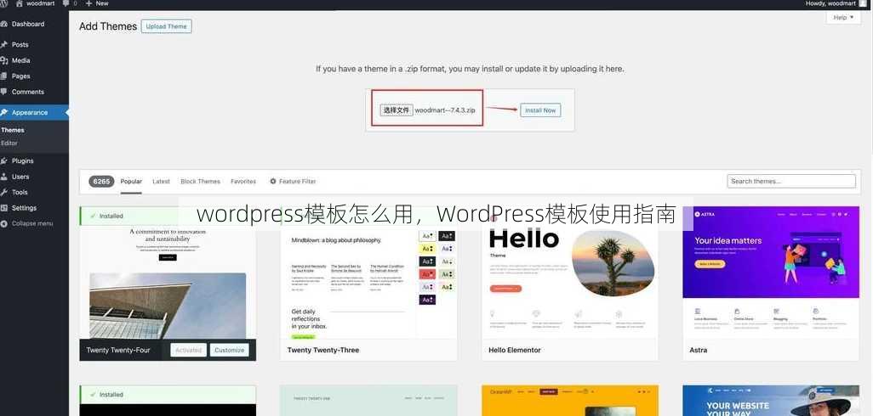Click the 6265 theme count badge
The image size is (873, 416).
pos(101,182)
